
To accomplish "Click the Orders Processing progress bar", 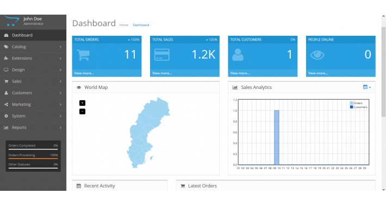I will (x=33, y=159).
